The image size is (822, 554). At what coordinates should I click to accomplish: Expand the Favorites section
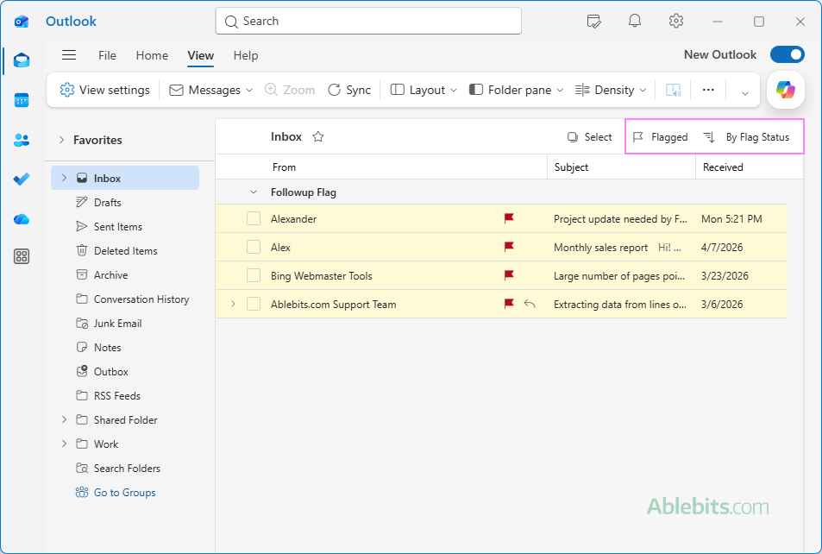pyautogui.click(x=62, y=140)
